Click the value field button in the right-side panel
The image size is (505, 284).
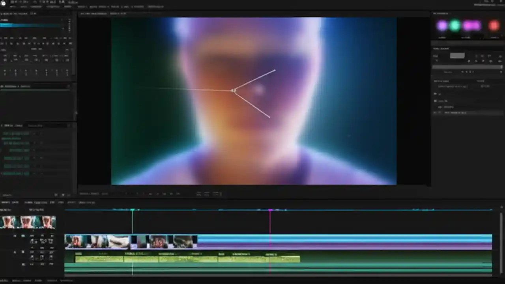[457, 56]
